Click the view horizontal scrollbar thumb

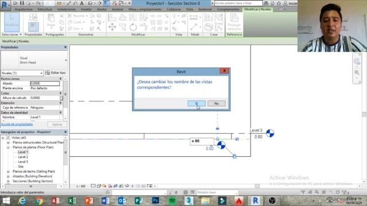(x=257, y=186)
